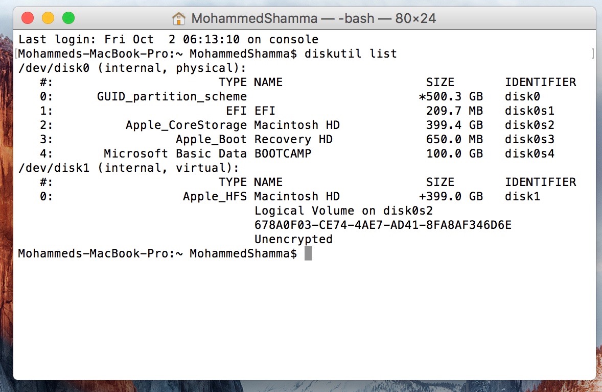Click 'GUID_partition_scheme' type entry
Viewport: 602px width, 392px height.
point(172,96)
